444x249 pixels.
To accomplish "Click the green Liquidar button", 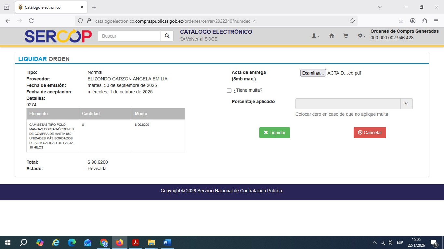I will point(274,133).
